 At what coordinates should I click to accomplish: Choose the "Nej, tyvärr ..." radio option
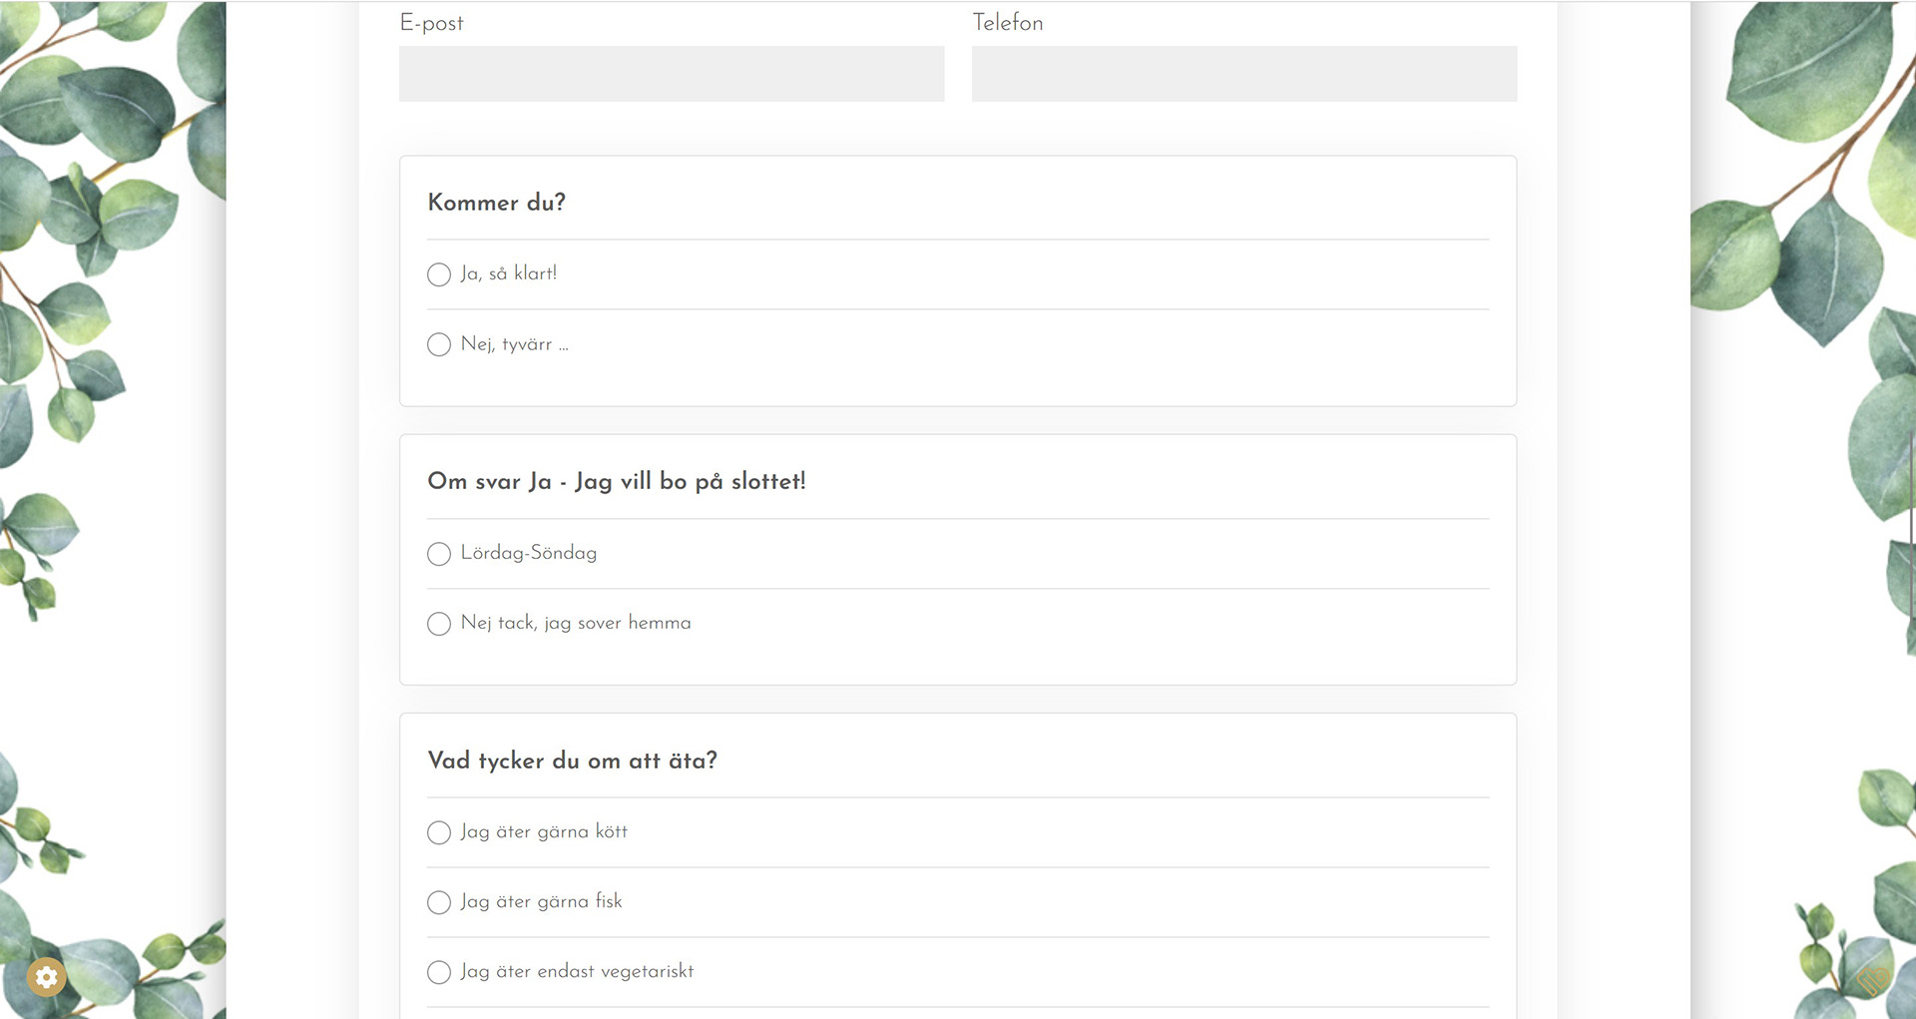point(439,344)
